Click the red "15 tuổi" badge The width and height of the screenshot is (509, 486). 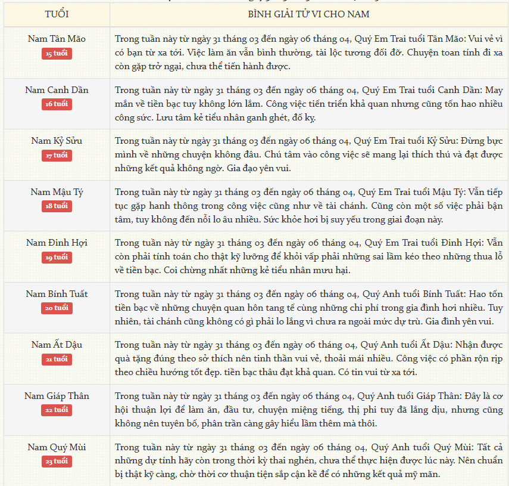[x=57, y=53]
